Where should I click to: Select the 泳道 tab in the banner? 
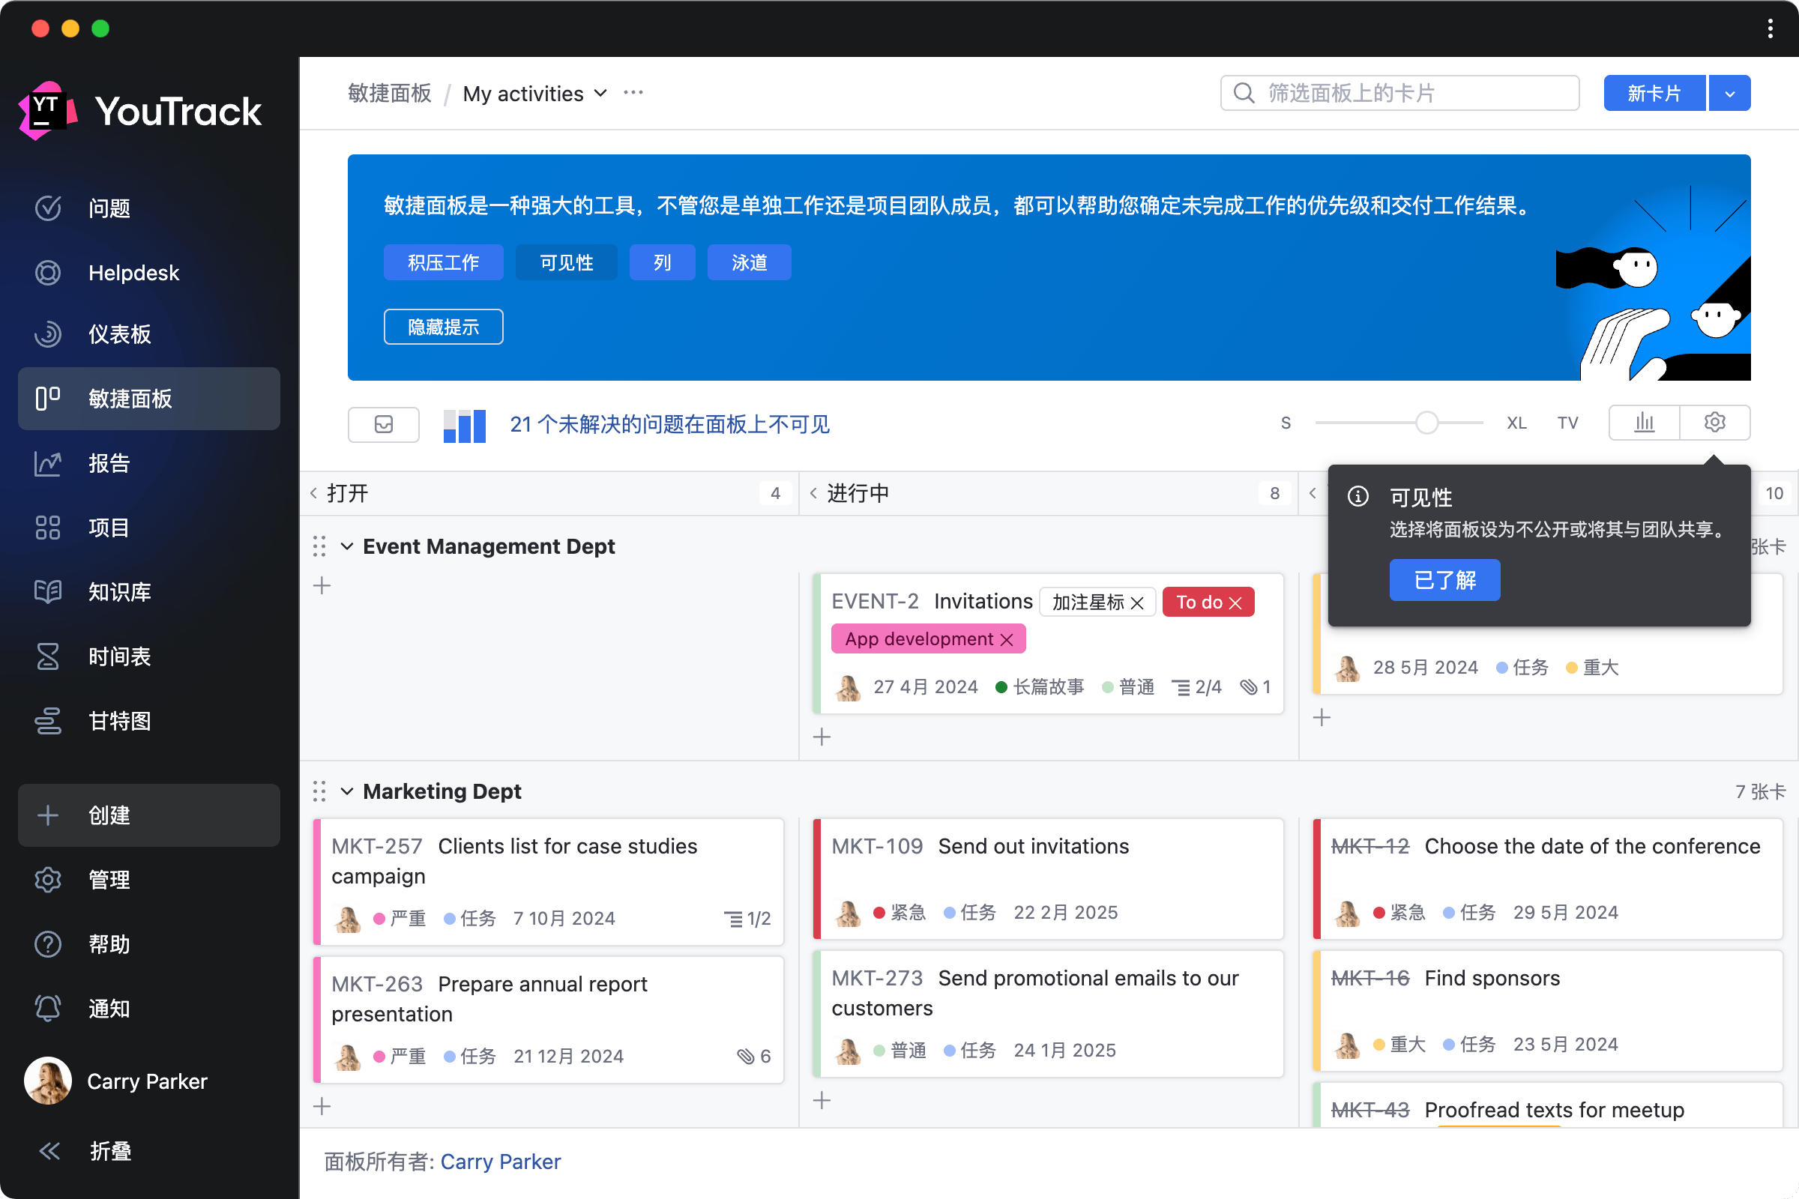[748, 262]
